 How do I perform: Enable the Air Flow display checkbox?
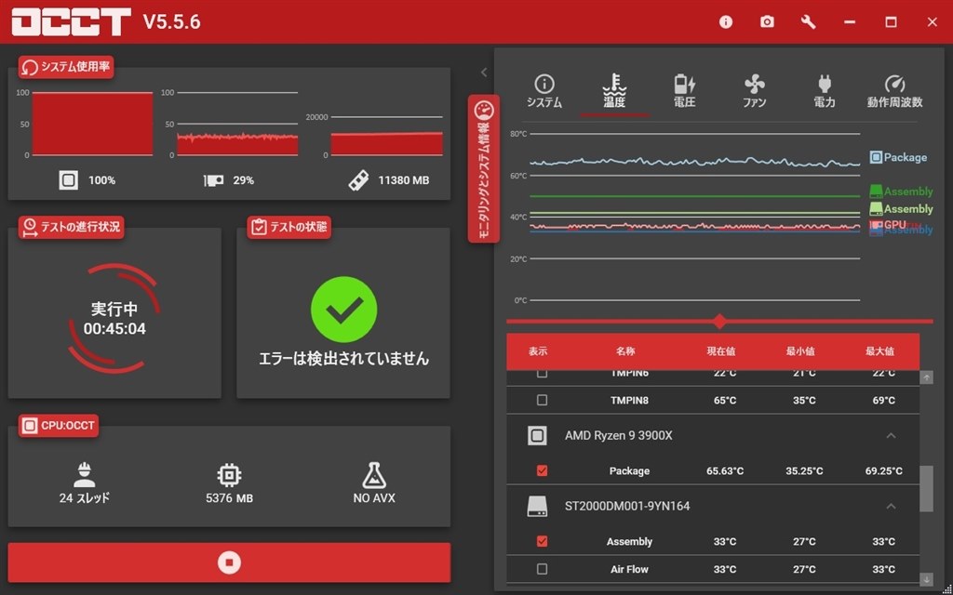click(542, 569)
